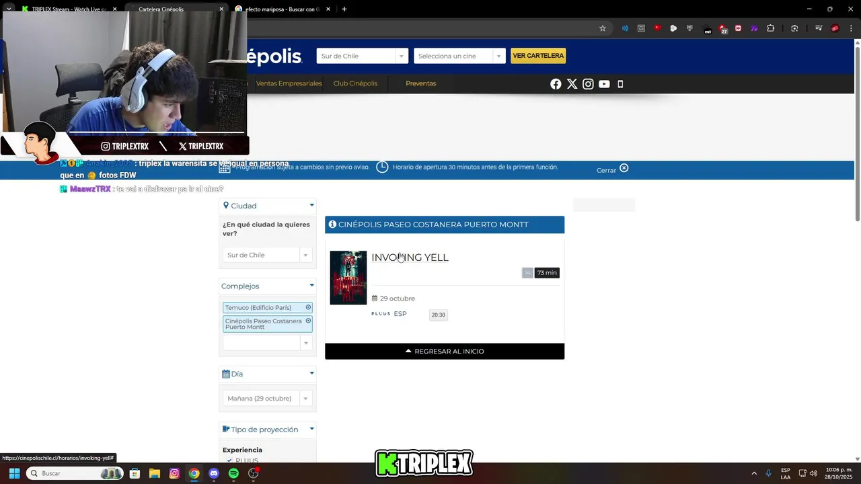
Task: Click the 29 octubre date text
Action: click(397, 298)
